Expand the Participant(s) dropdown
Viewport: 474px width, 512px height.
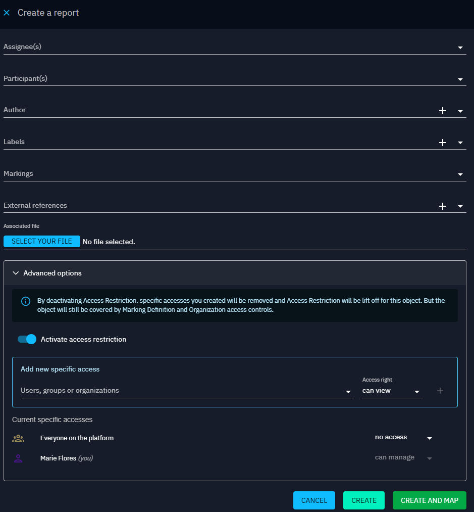[460, 79]
